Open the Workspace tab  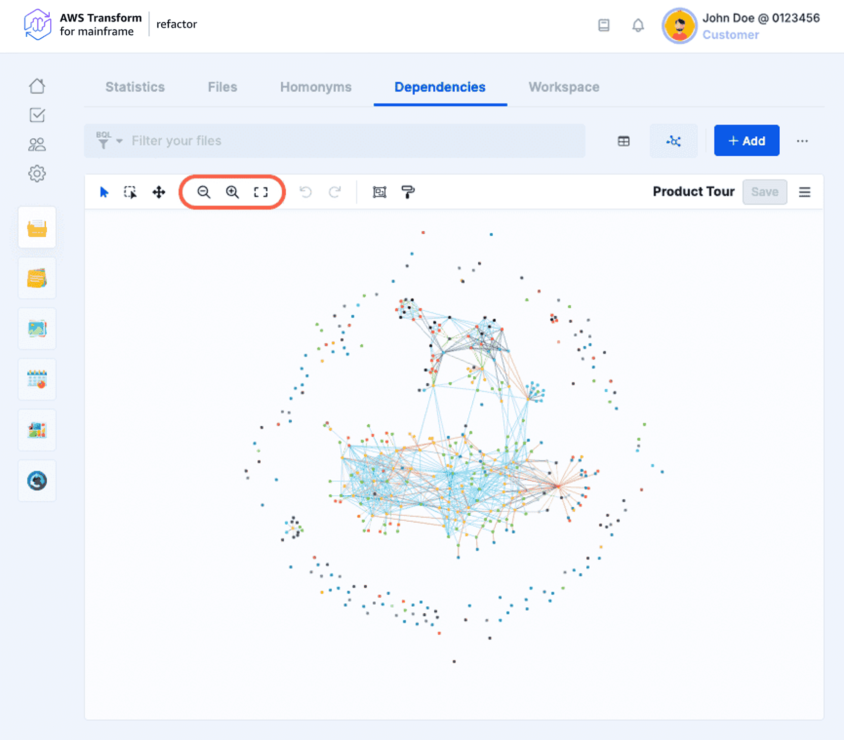click(564, 87)
